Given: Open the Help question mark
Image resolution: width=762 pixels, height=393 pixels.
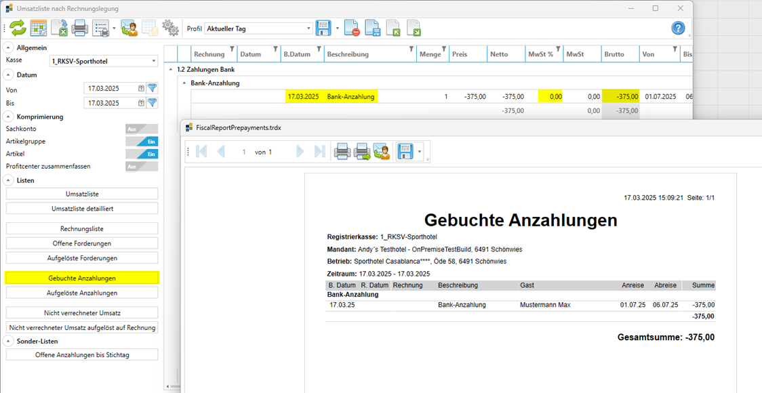Looking at the screenshot, I should click(678, 28).
